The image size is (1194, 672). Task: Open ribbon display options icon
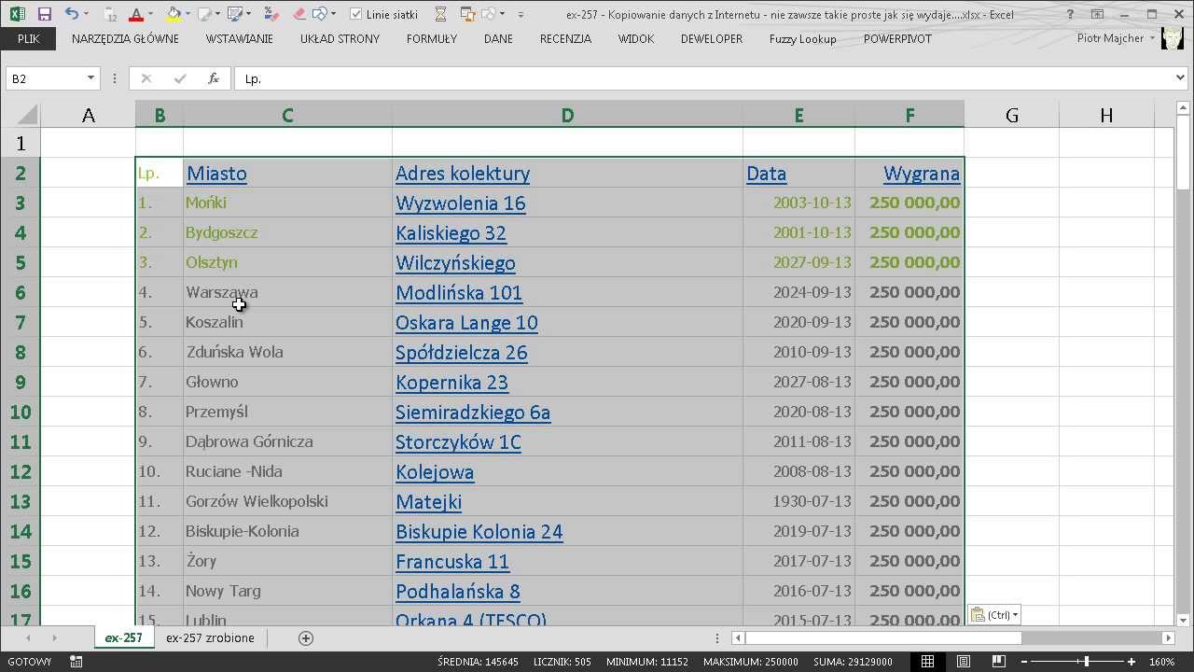[x=1097, y=14]
